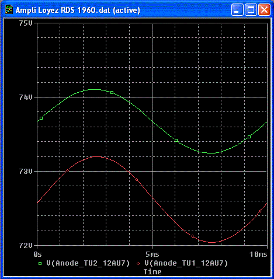
Task: Click the 73V y-axis label
Action: pos(26,171)
